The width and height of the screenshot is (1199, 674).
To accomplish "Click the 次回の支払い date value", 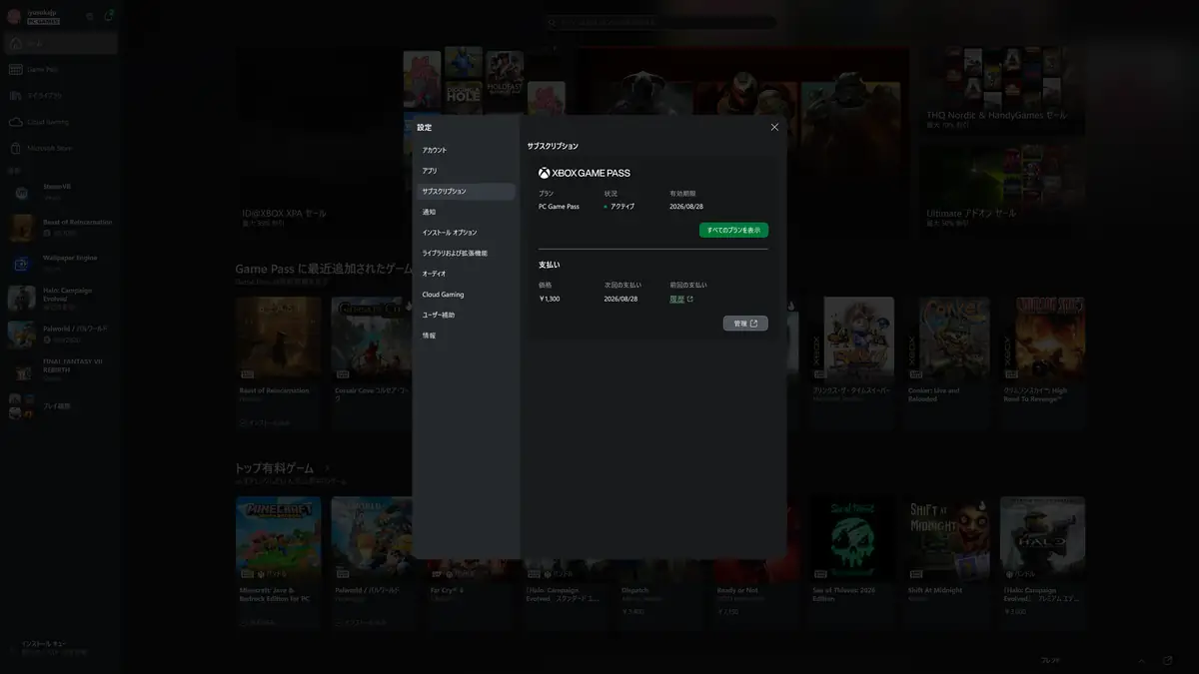I will pyautogui.click(x=620, y=299).
